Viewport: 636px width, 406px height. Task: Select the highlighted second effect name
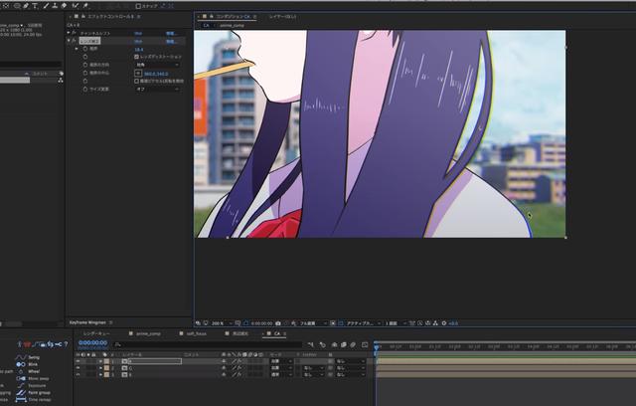[x=89, y=41]
